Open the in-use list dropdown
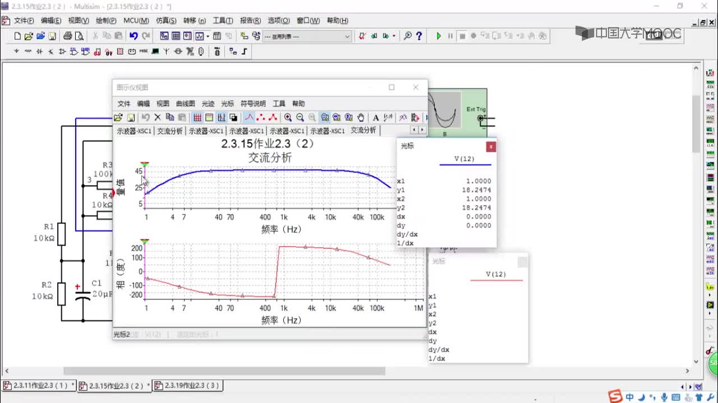 coord(307,36)
